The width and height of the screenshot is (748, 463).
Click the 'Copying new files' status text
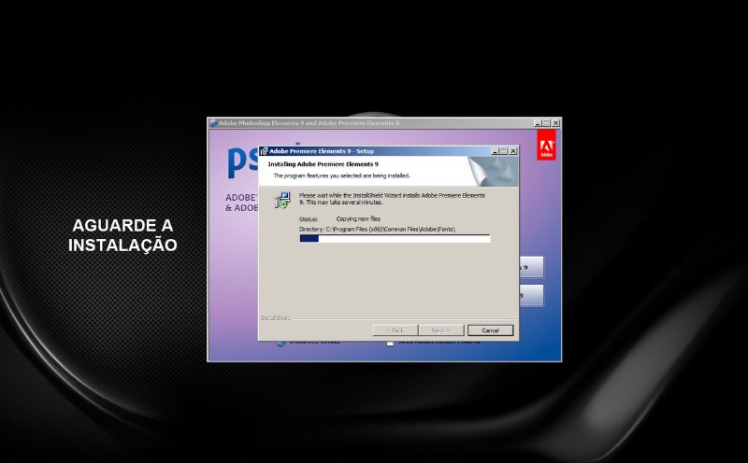(358, 219)
